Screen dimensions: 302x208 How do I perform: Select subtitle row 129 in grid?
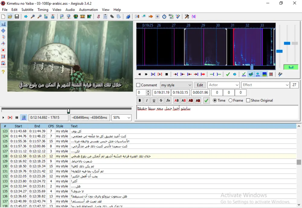(148, 161)
